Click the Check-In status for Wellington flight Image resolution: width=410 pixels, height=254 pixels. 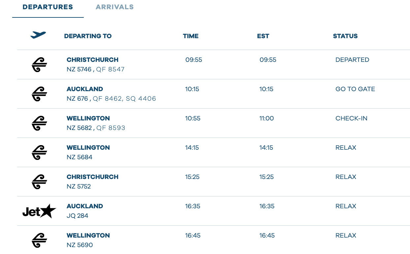[x=351, y=118]
